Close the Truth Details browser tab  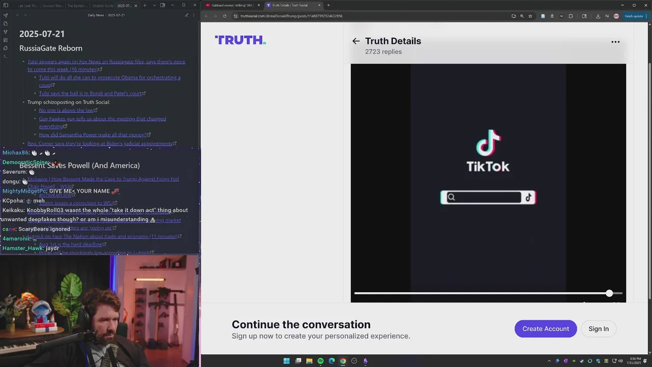point(319,5)
